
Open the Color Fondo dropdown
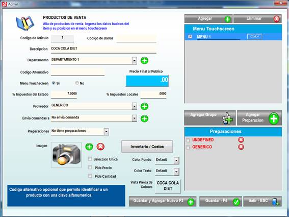[176, 160]
